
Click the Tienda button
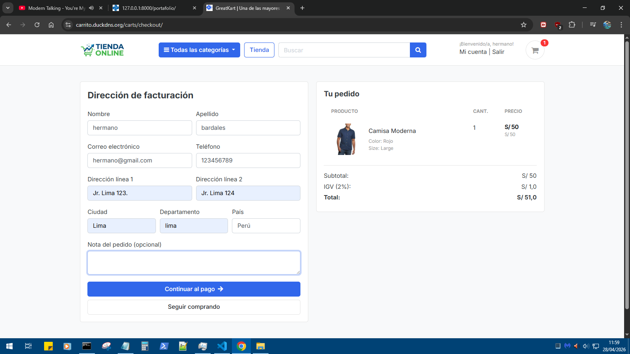pos(259,50)
